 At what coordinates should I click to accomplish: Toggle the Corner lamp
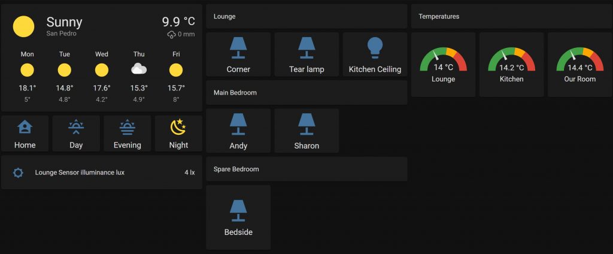[238, 48]
